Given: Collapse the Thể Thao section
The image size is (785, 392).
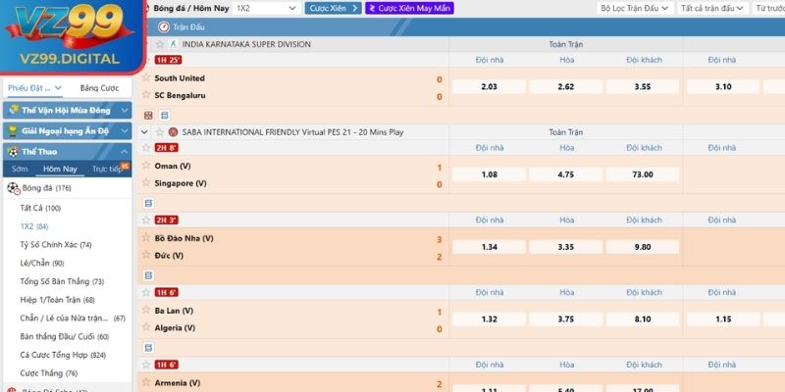Looking at the screenshot, I should click(124, 152).
